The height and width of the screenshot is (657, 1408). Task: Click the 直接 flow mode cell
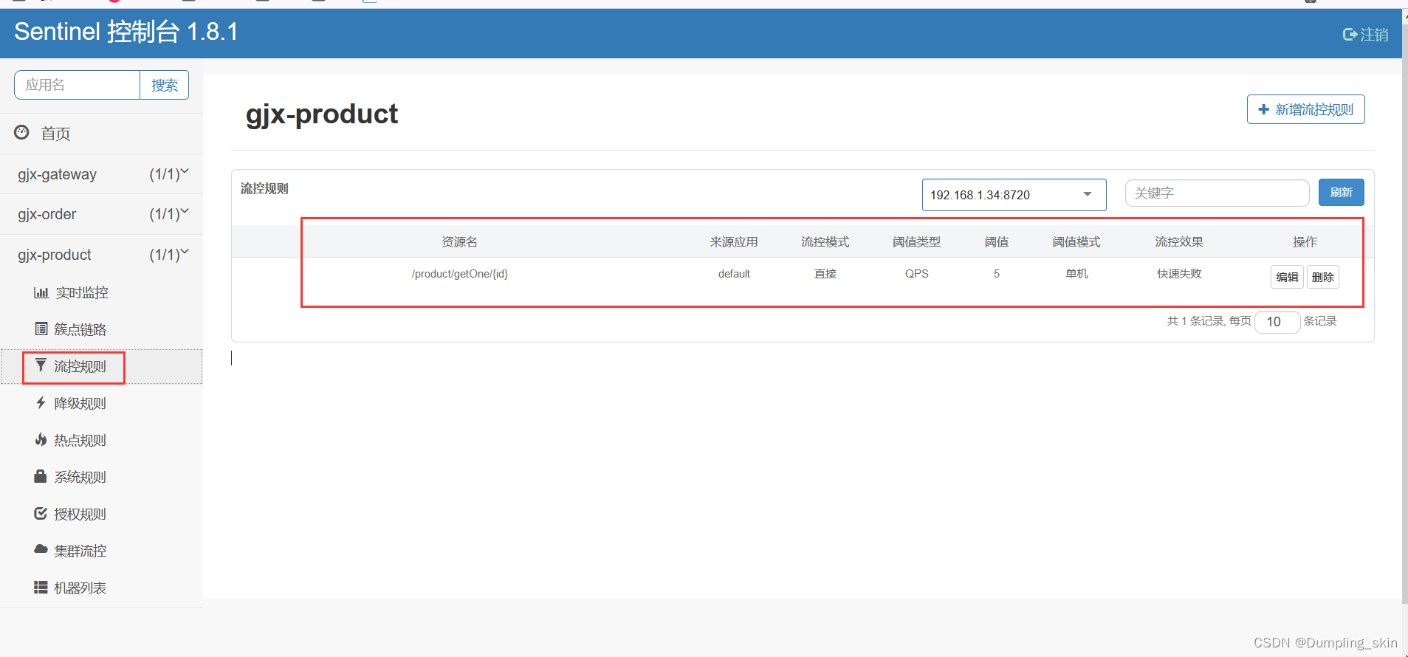[x=825, y=274]
